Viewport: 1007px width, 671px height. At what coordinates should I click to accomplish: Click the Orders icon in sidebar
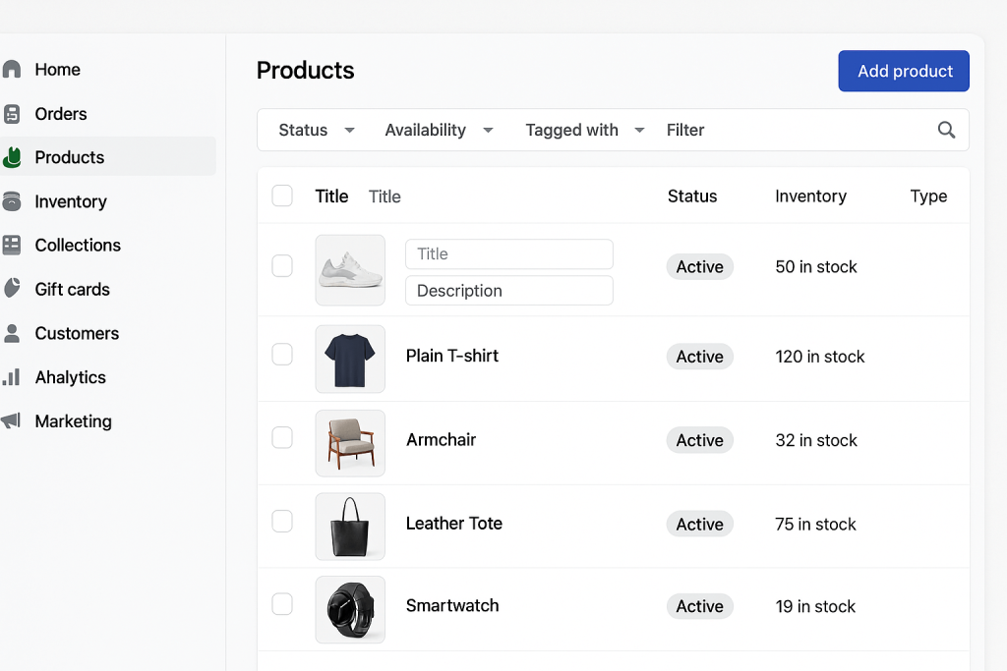pyautogui.click(x=12, y=114)
